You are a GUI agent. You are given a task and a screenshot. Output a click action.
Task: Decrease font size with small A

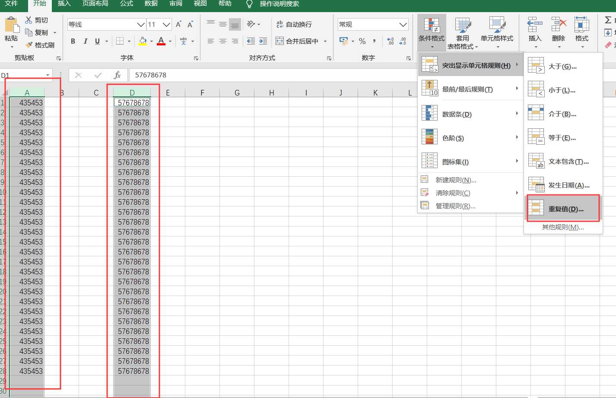190,25
